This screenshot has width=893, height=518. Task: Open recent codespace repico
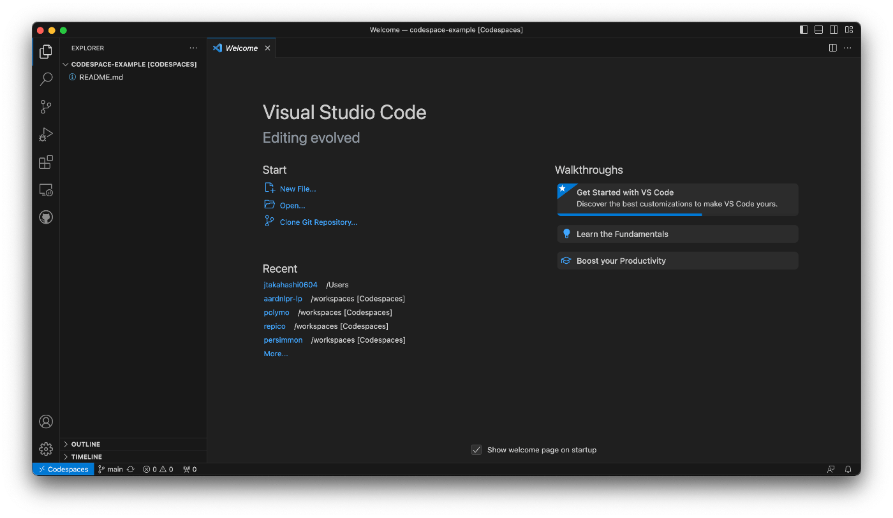click(x=275, y=326)
